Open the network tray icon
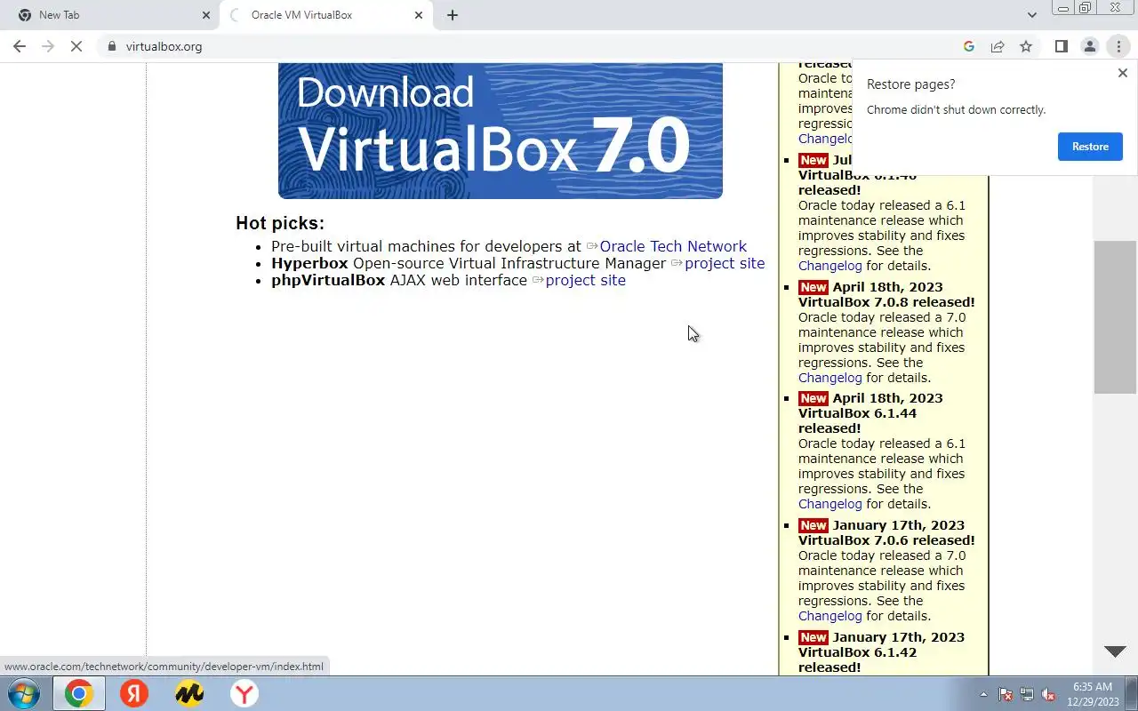This screenshot has width=1138, height=711. (1027, 694)
